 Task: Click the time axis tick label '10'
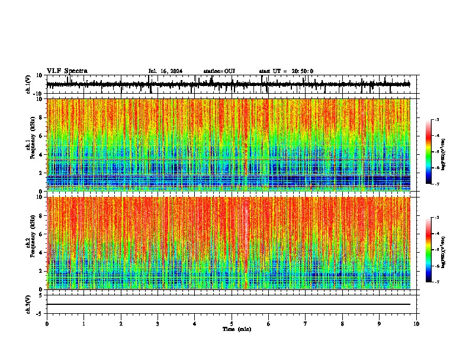coord(416,324)
